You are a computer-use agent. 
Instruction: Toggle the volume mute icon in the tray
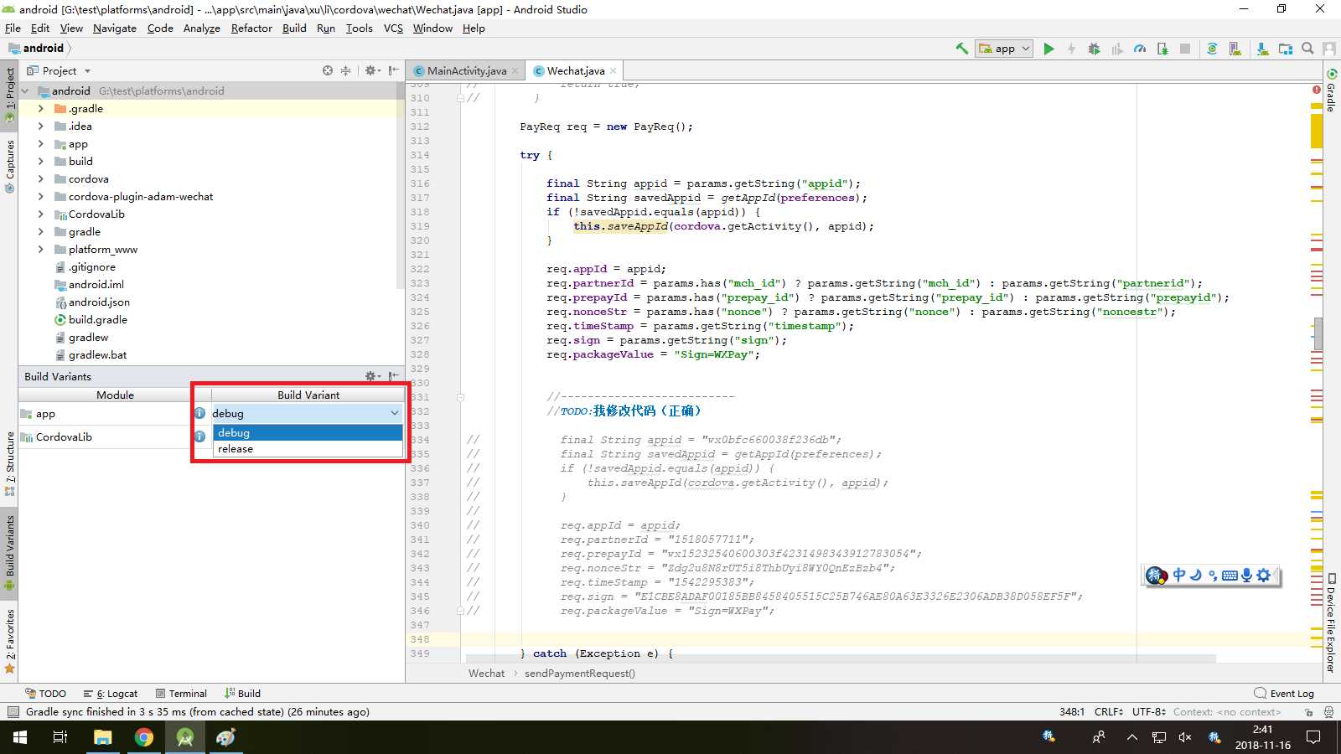pyautogui.click(x=1185, y=737)
